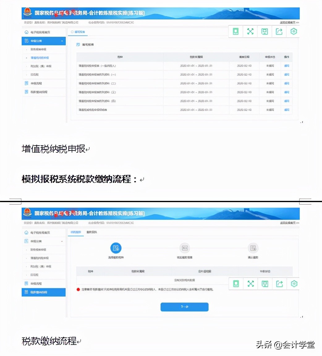
Task: Click the share/export icon in the top toolbar
Action: 279,31
